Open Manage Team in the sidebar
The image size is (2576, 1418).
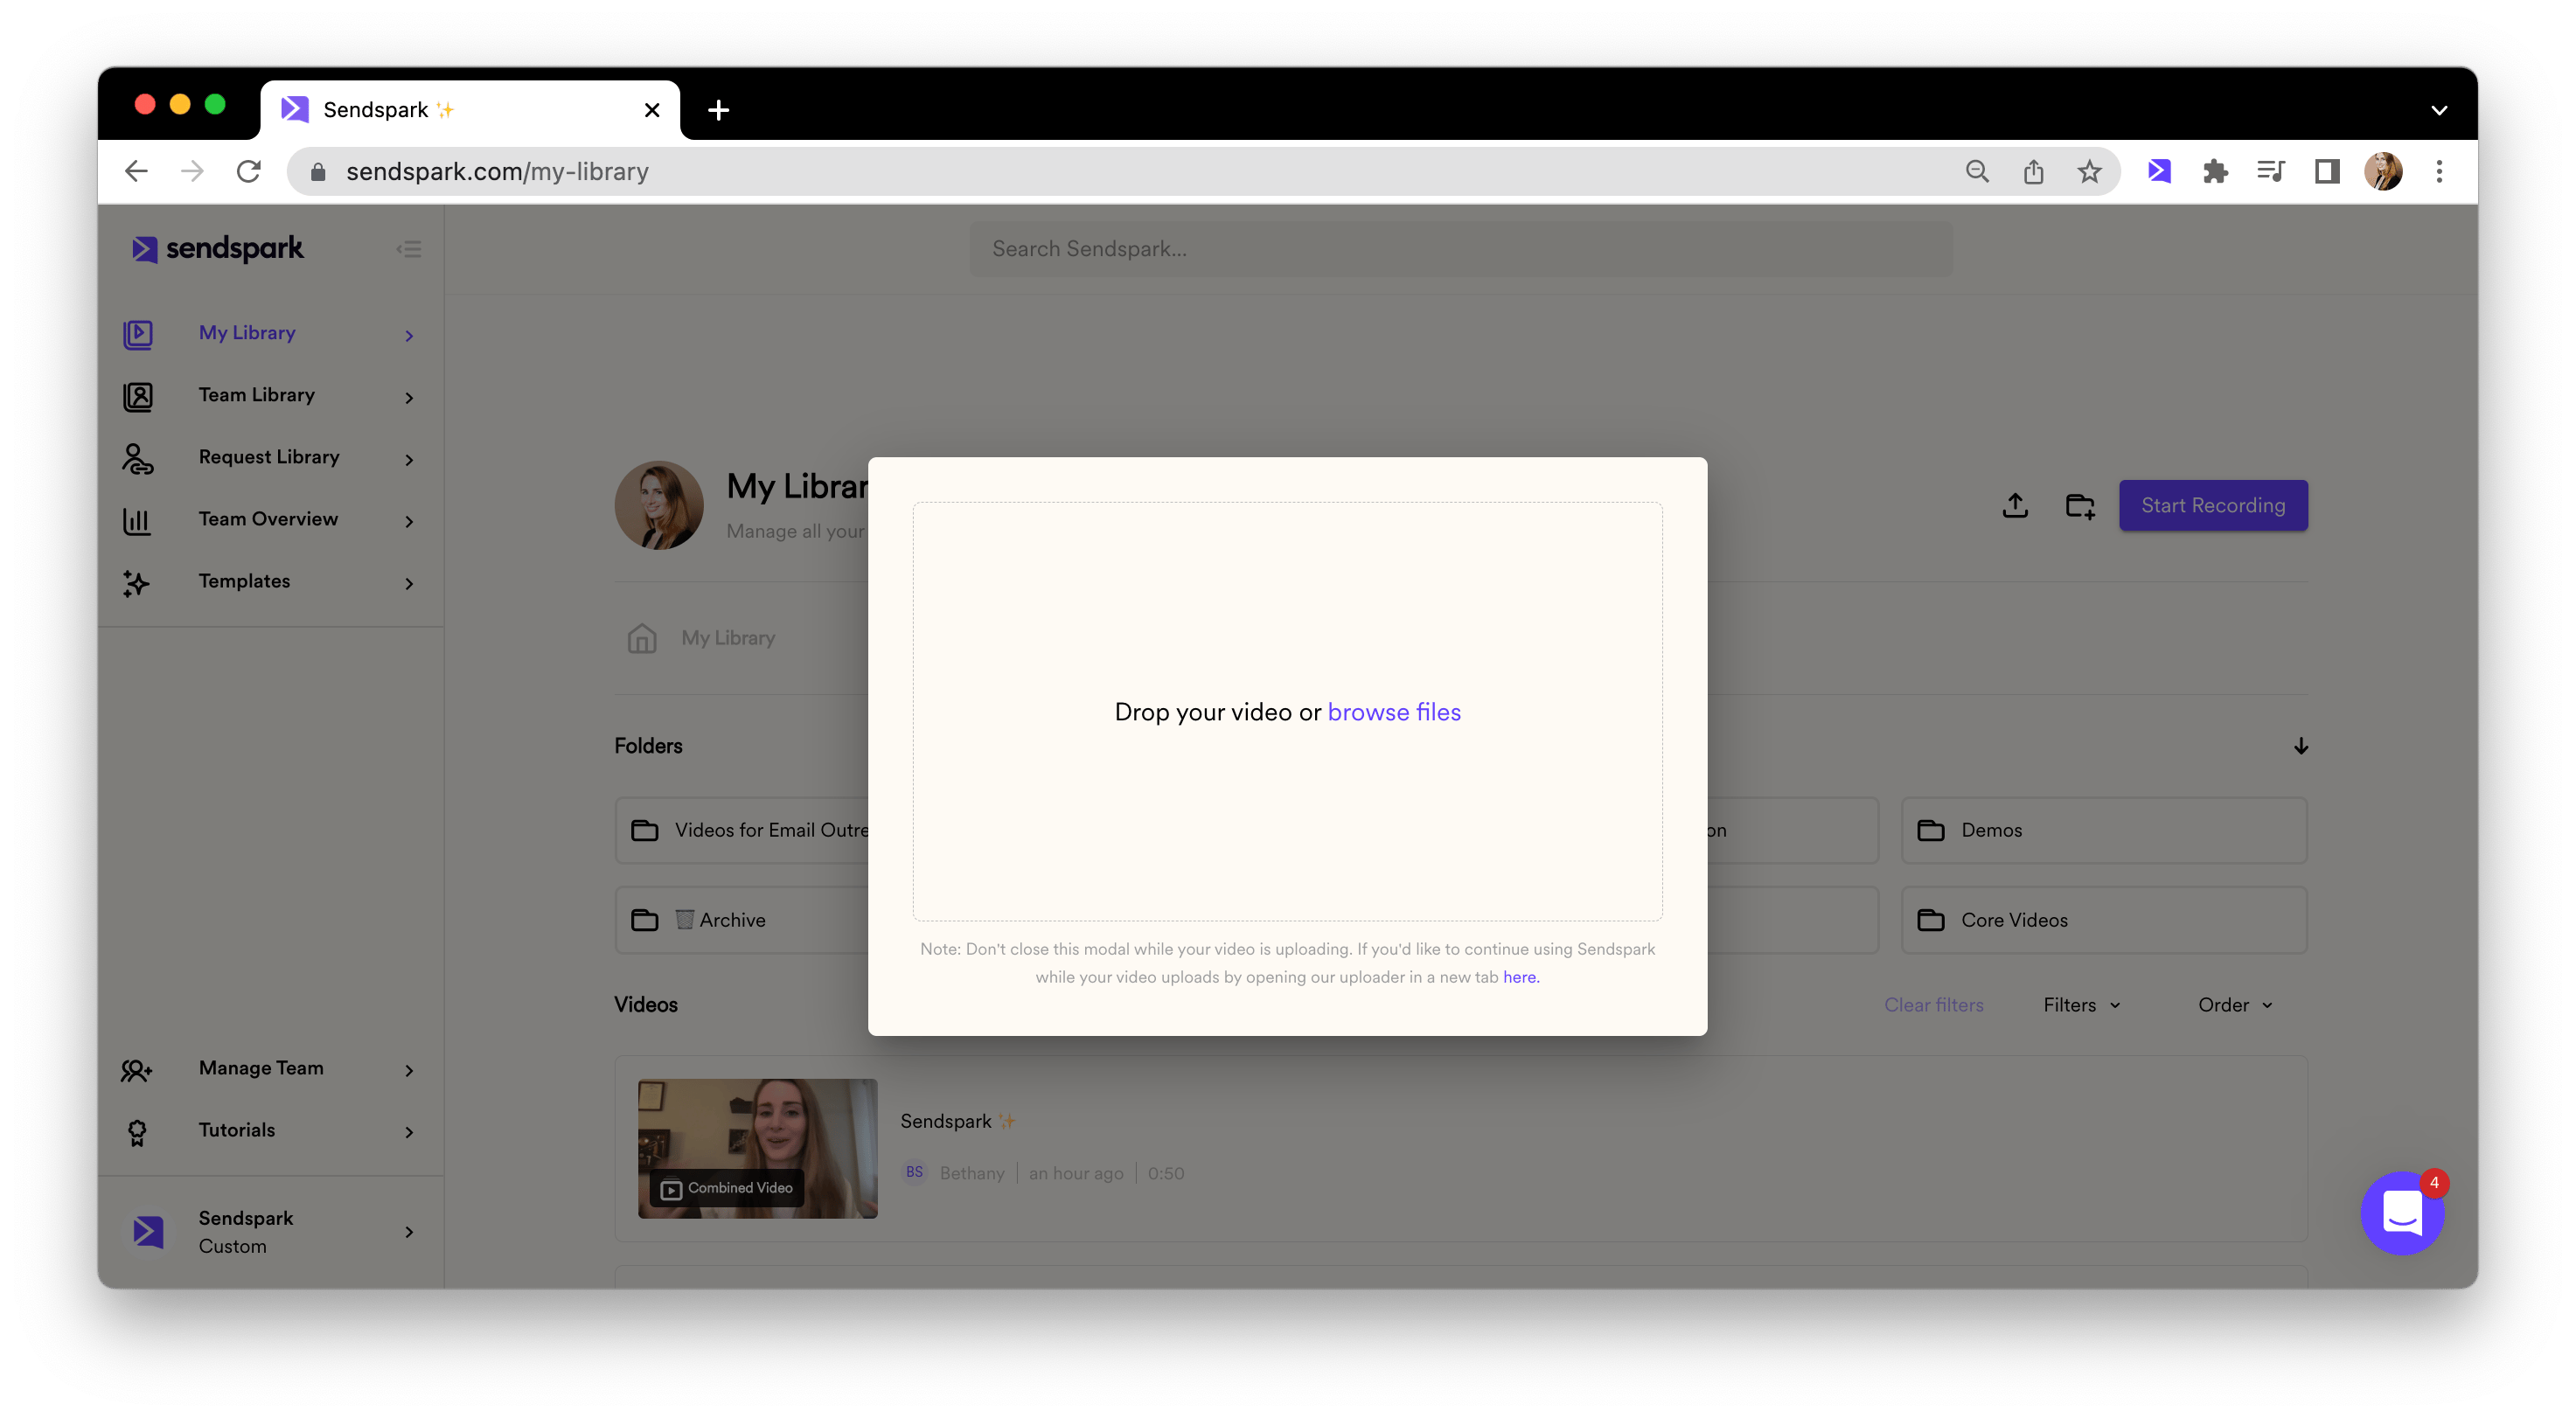261,1068
